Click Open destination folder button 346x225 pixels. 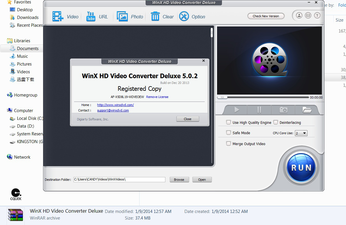coord(202,179)
